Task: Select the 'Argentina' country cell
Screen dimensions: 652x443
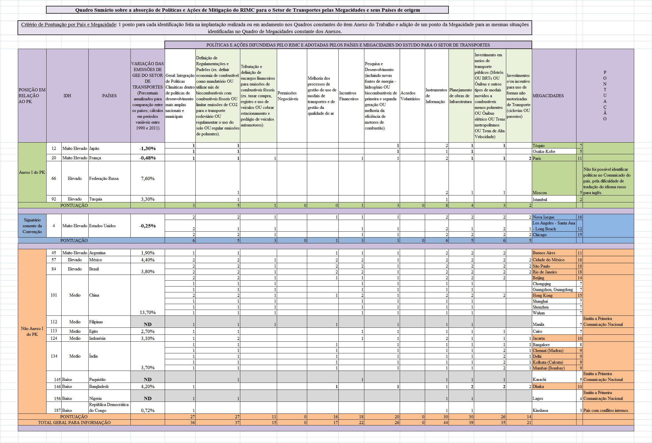Action: tap(110, 253)
